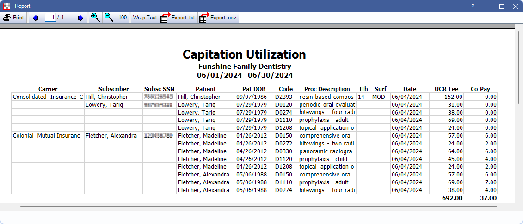Select the Consolidated Insurance carrier cell

pos(48,97)
